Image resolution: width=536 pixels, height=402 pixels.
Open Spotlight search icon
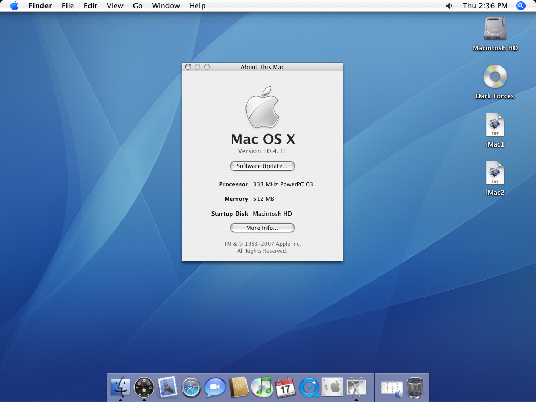(x=521, y=6)
